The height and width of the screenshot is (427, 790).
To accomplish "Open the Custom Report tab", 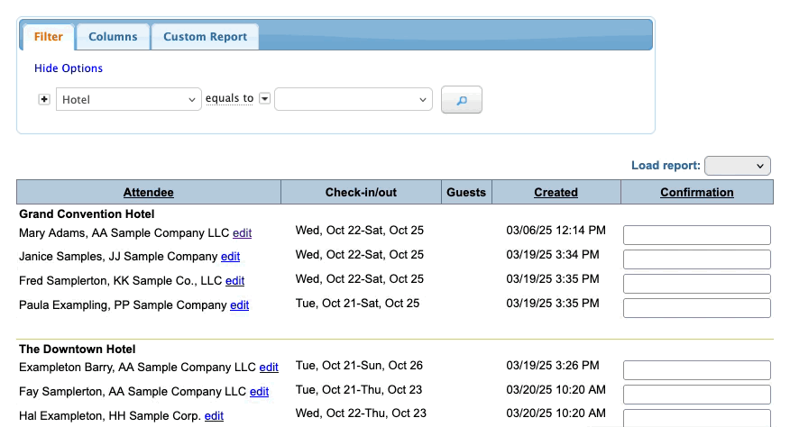I will click(206, 37).
